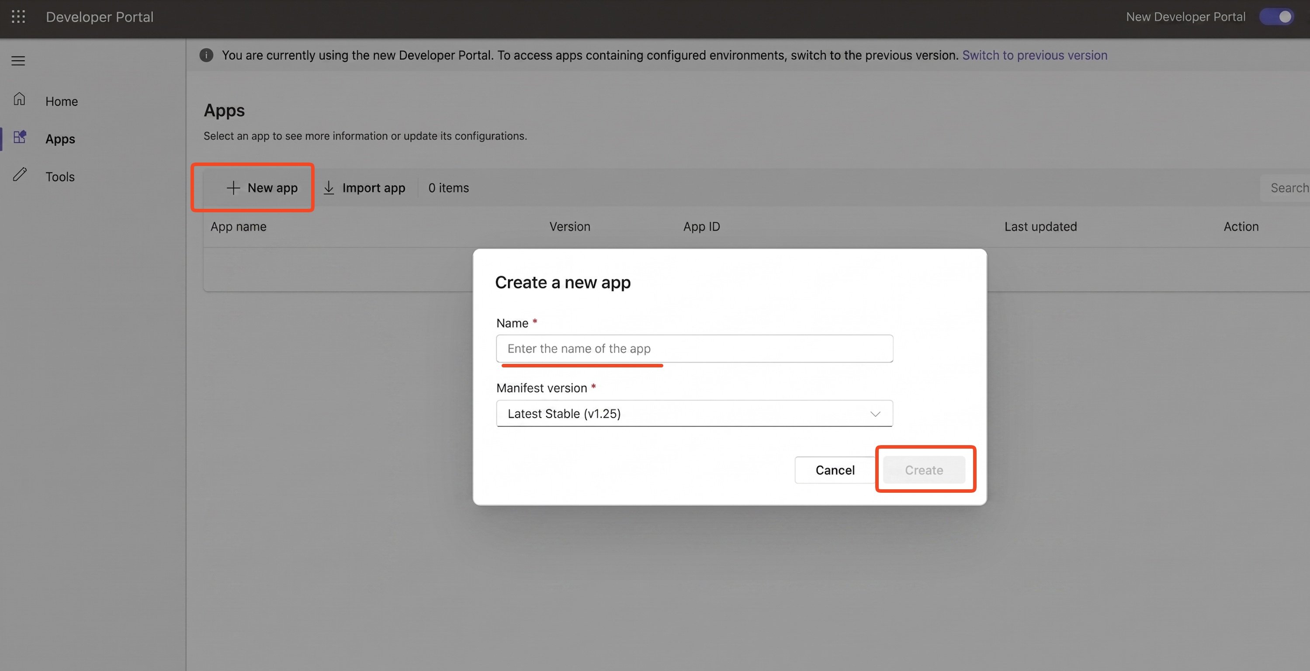The image size is (1310, 671).
Task: Click the Name field label
Action: click(x=512, y=323)
